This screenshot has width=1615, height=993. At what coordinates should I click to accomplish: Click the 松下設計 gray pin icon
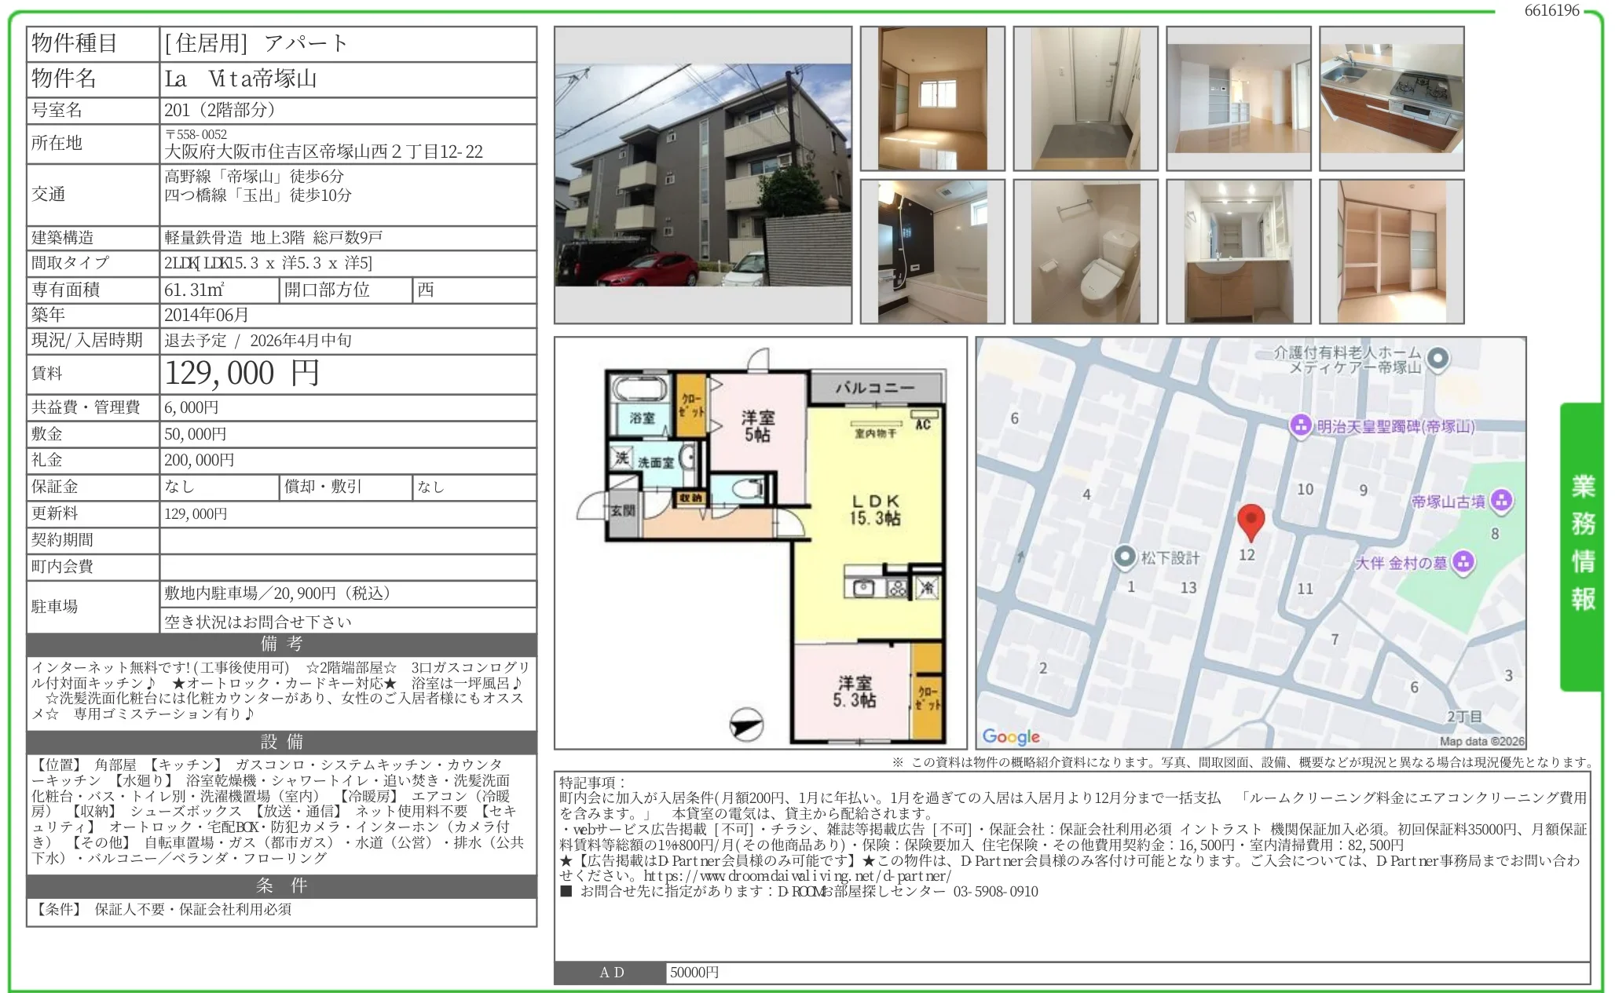(x=1125, y=557)
